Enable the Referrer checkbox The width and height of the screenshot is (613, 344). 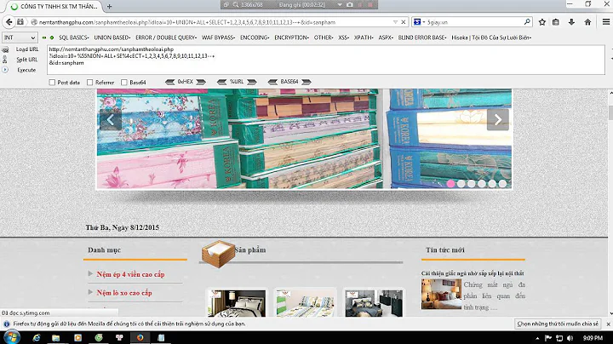tap(89, 83)
